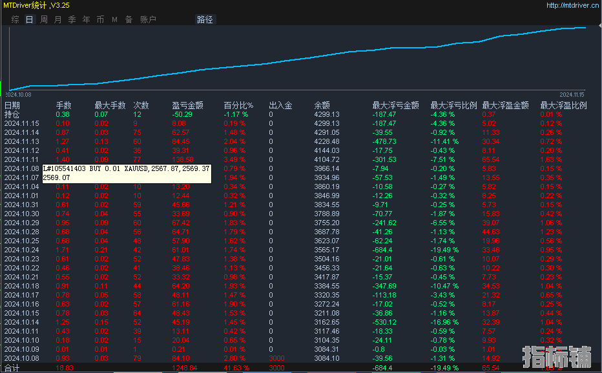602x373 pixels.
Task: Select the 2024.10.11 date row
Action: click(x=21, y=331)
